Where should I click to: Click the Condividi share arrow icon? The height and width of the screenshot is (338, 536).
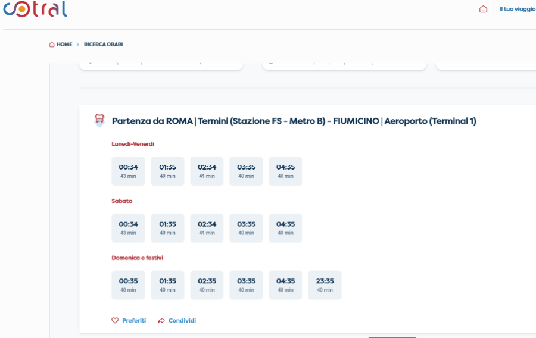[x=161, y=320]
